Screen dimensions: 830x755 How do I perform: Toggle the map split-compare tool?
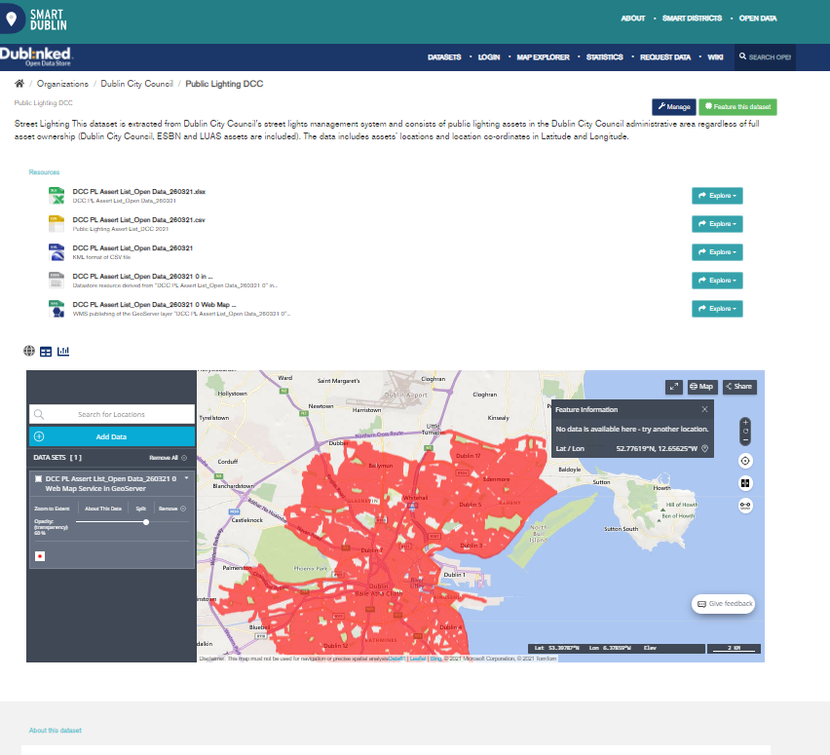(745, 483)
